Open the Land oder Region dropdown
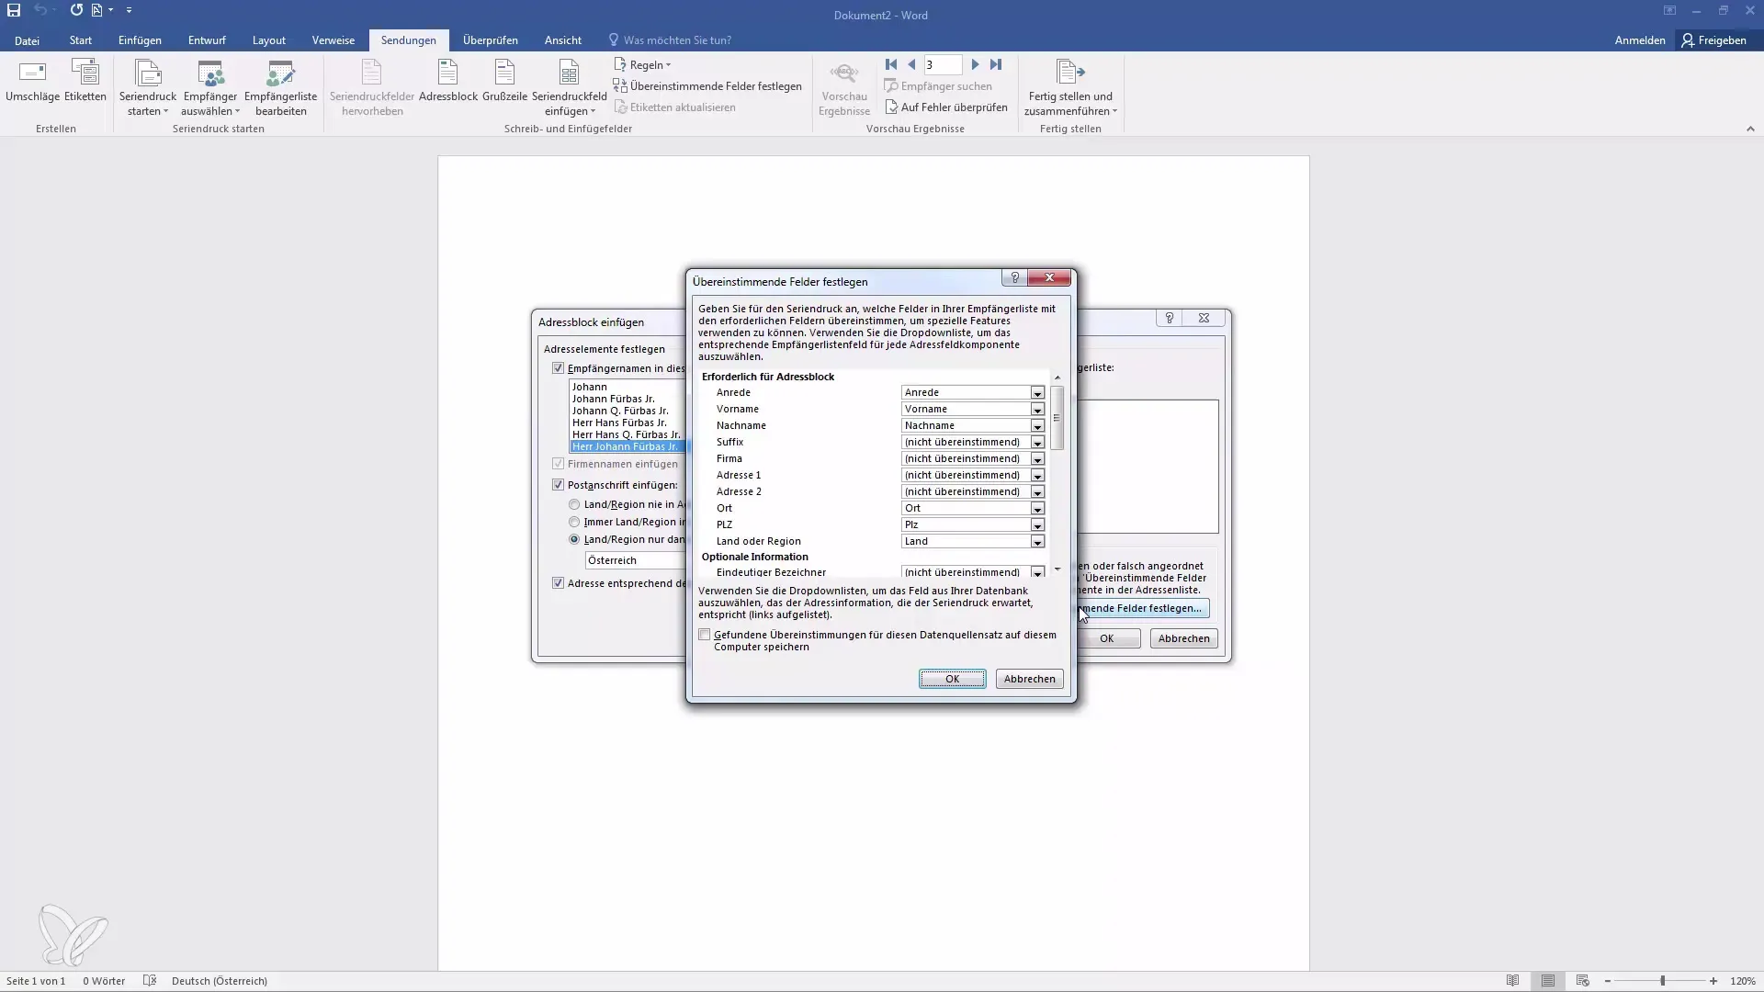 click(x=1037, y=542)
